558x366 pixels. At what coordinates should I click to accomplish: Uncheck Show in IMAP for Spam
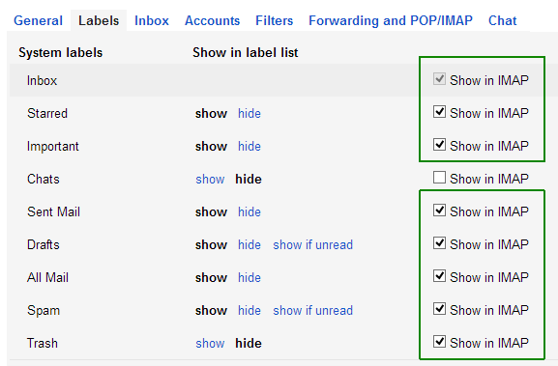point(439,308)
